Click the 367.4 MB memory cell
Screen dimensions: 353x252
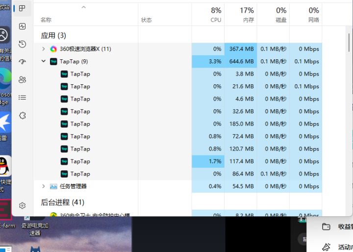241,49
